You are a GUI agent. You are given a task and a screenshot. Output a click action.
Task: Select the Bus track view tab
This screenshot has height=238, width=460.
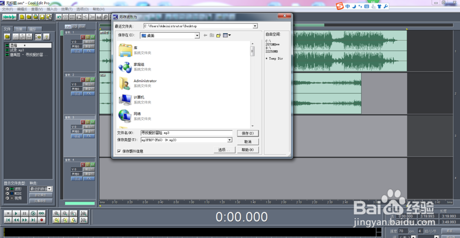82,26
